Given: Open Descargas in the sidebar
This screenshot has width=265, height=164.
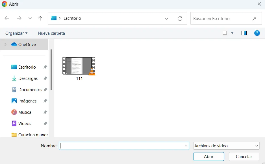Looking at the screenshot, I should point(28,78).
